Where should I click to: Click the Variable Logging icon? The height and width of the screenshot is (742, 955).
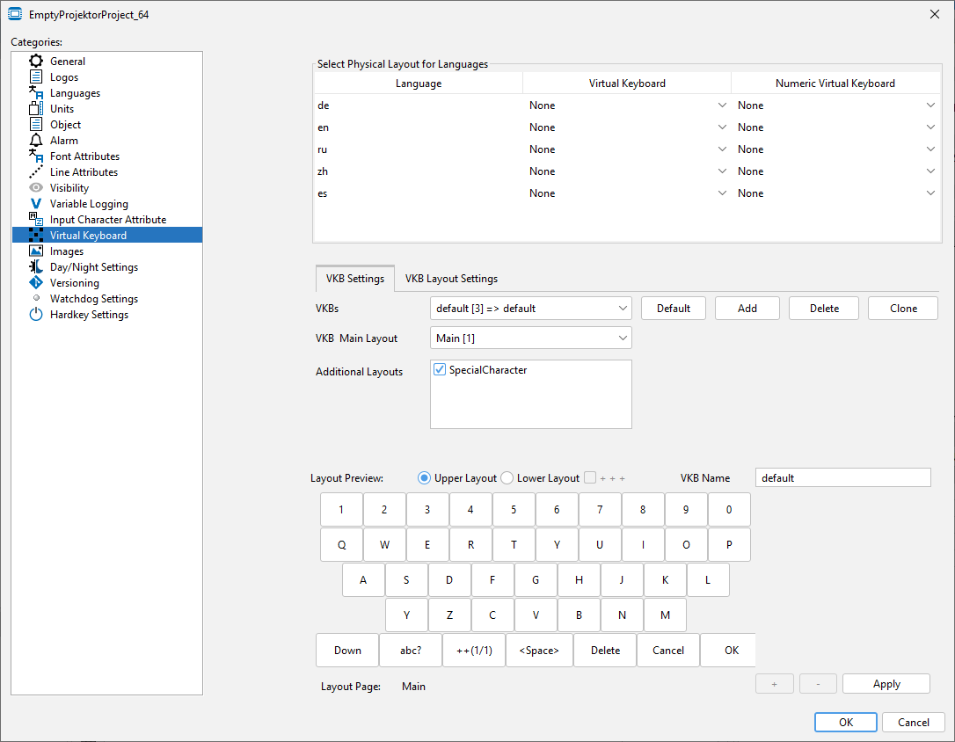(x=36, y=204)
